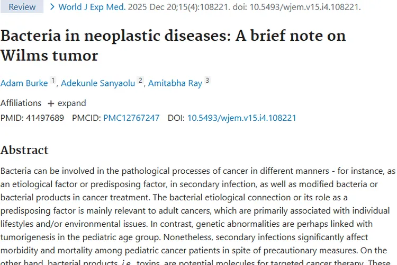This screenshot has height=265, width=397.
Task: Click the plus icon beside Affiliations
Action: (x=51, y=103)
